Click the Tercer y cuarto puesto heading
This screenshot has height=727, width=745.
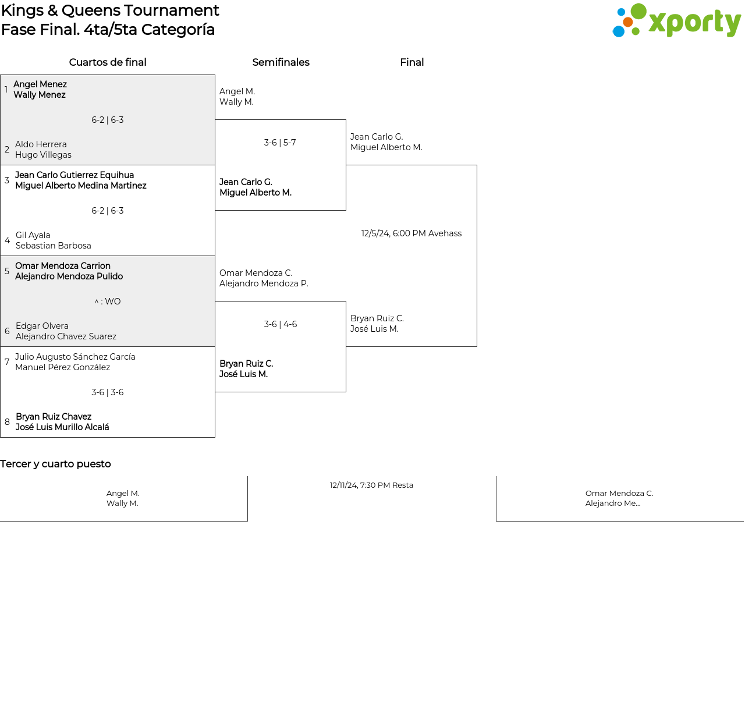pyautogui.click(x=55, y=464)
